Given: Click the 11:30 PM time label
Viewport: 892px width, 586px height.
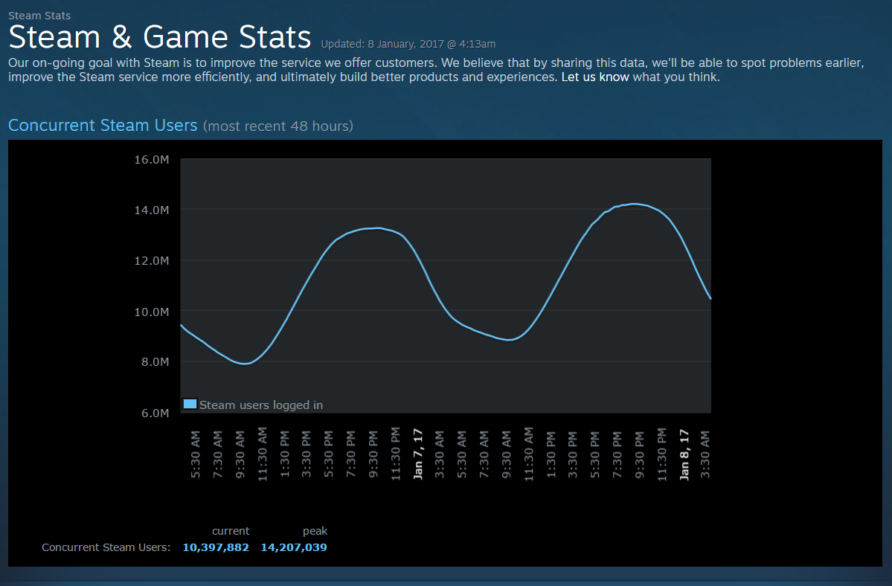Looking at the screenshot, I should [396, 454].
